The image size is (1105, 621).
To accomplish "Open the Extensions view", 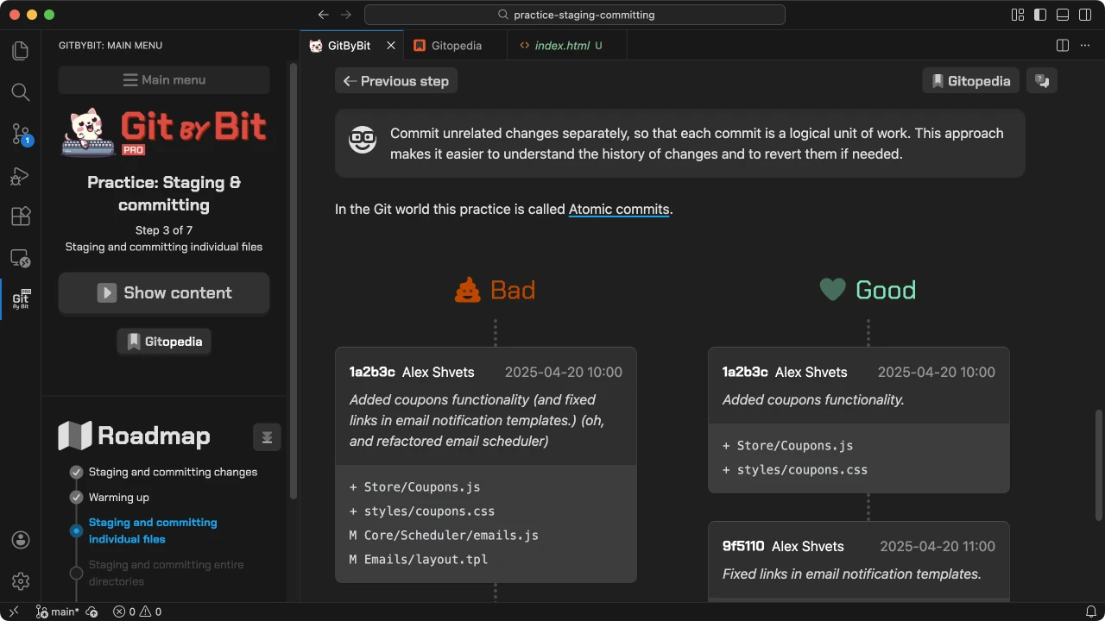I will 21,216.
